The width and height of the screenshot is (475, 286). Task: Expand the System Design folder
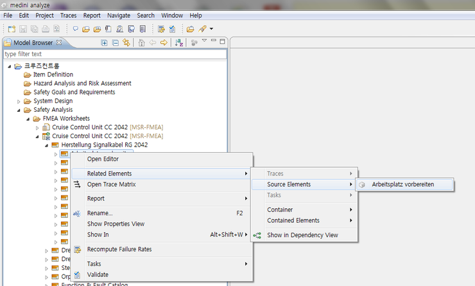[19, 101]
